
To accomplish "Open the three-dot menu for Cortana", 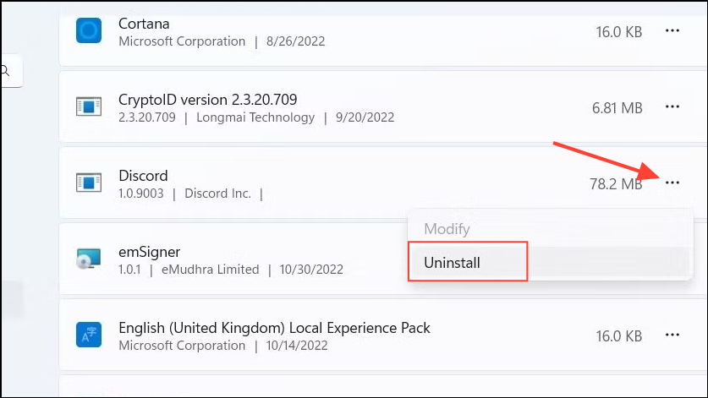I will pos(672,30).
